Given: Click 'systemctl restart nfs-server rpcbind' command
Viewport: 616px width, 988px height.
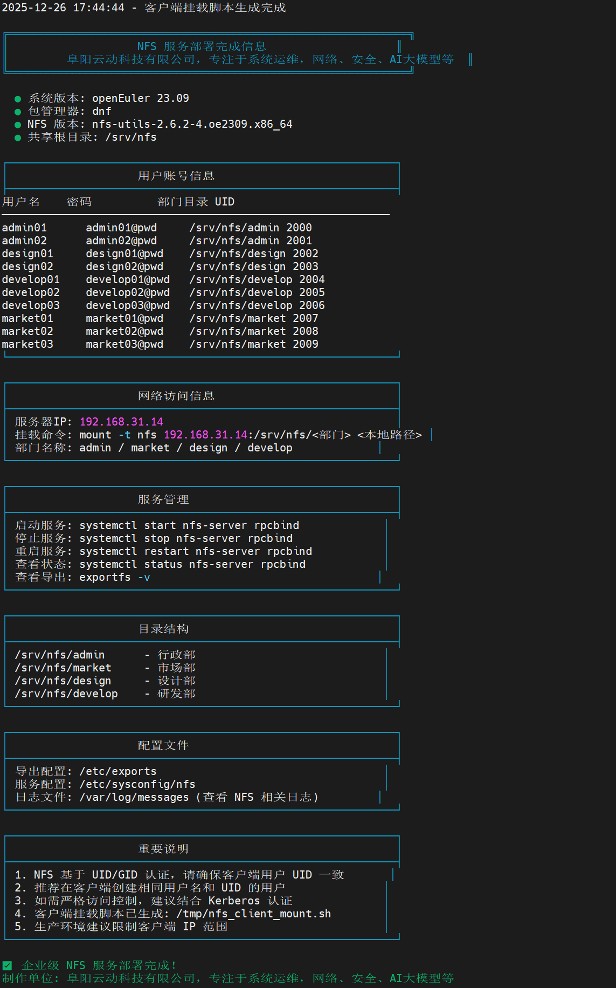Looking at the screenshot, I should [196, 551].
